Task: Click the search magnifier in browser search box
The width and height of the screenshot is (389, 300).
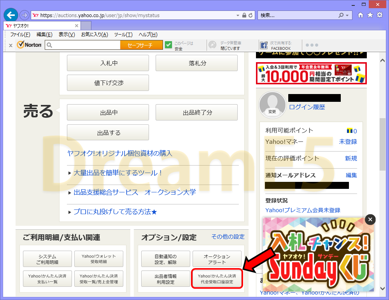Action: pyautogui.click(x=341, y=16)
